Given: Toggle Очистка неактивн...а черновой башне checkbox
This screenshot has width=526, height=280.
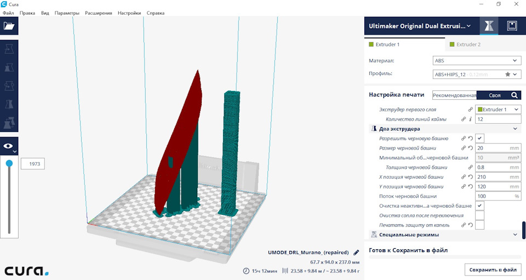Looking at the screenshot, I should tap(480, 205).
